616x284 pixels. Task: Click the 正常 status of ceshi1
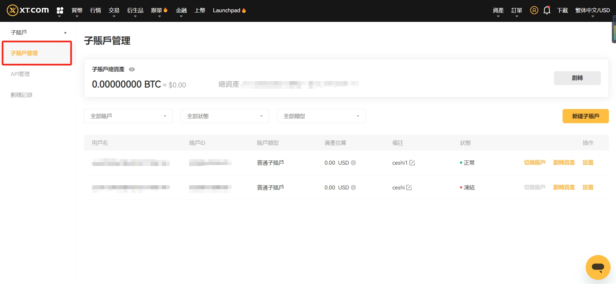point(467,163)
